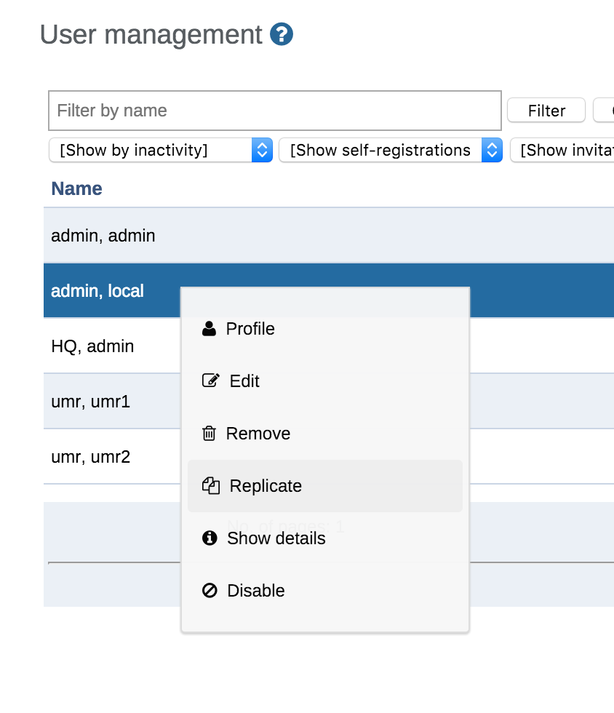Click the help question mark icon
The image size is (614, 713).
pyautogui.click(x=282, y=34)
